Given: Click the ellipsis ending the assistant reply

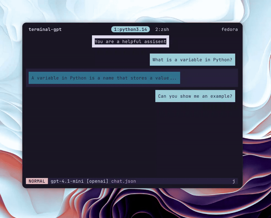Looking at the screenshot, I should [x=173, y=78].
